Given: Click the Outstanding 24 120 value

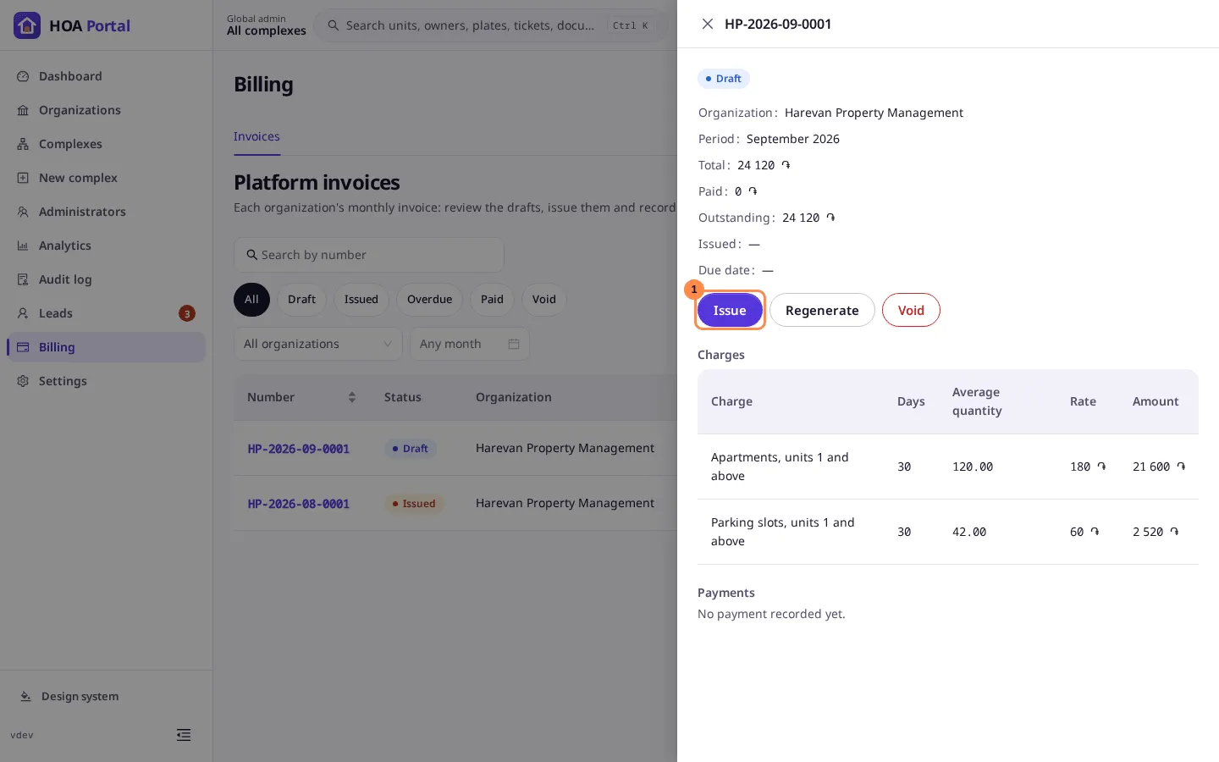Looking at the screenshot, I should pyautogui.click(x=808, y=218).
